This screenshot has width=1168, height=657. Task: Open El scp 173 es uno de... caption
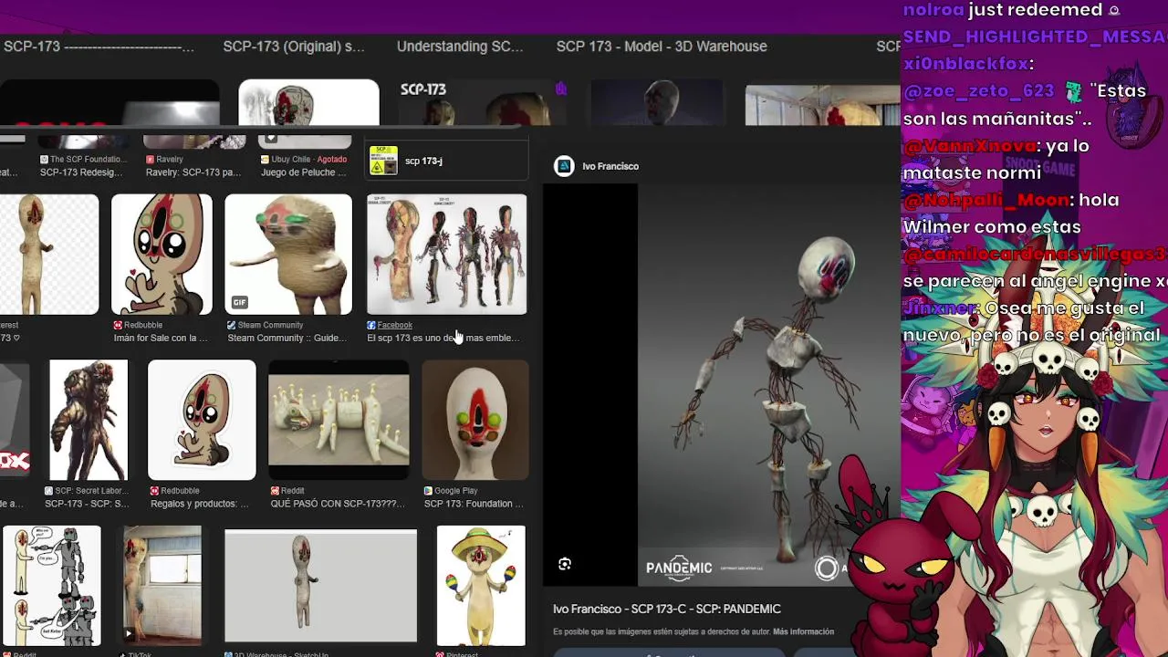443,338
